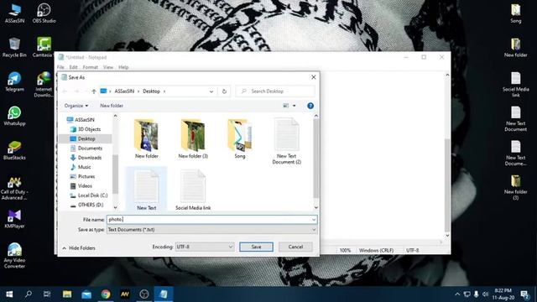Image resolution: width=537 pixels, height=302 pixels.
Task: Create a New folder in the dialog
Action: (x=112, y=106)
